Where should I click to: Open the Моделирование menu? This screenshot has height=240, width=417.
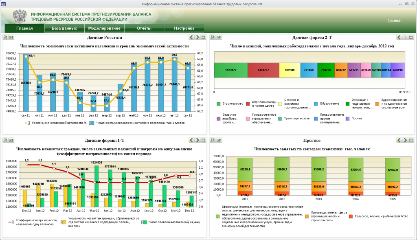(x=104, y=29)
